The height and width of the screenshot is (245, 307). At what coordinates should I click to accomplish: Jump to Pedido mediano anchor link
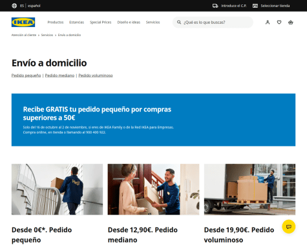[x=59, y=75]
